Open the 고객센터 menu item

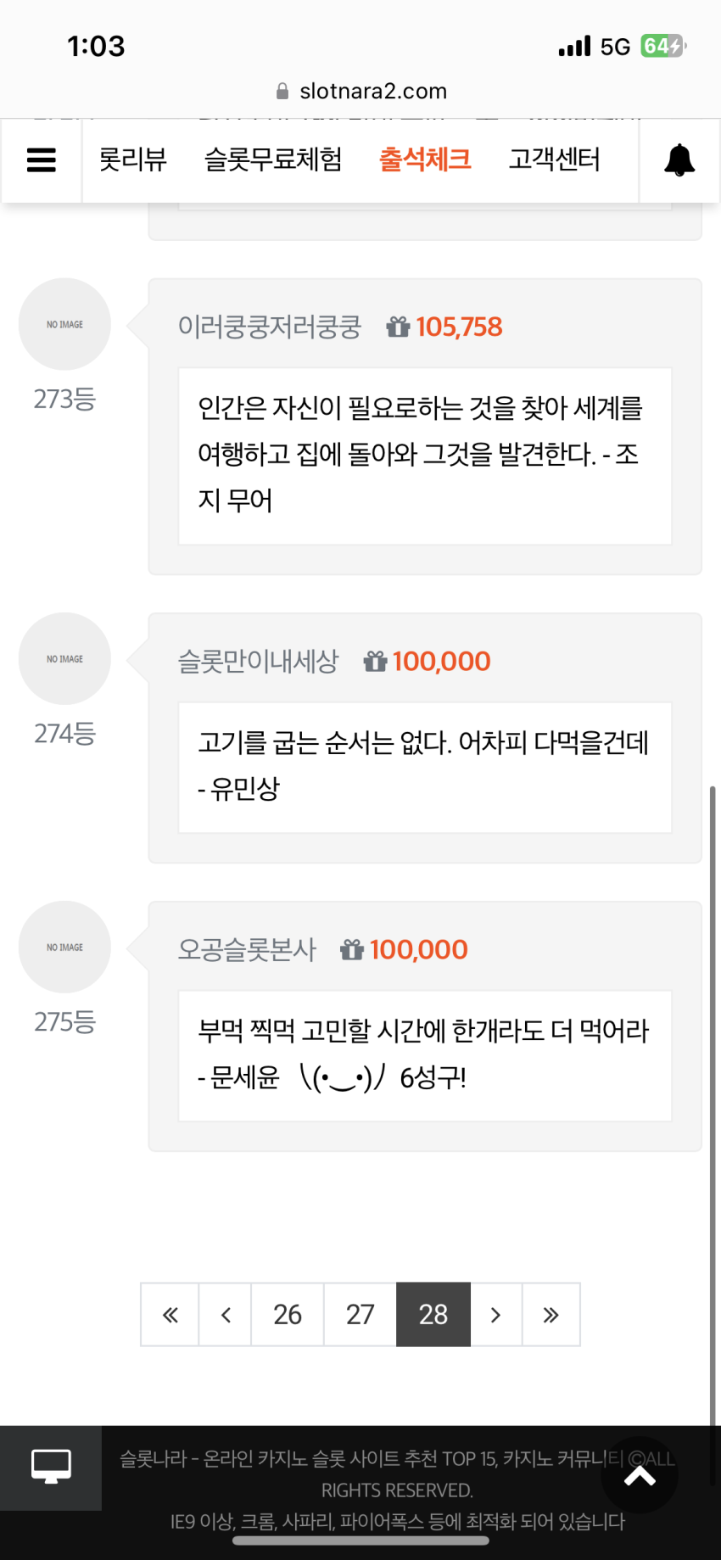tap(554, 159)
